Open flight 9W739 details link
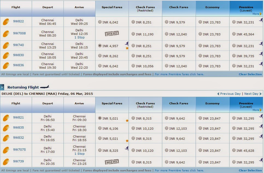The width and height of the screenshot is (264, 173). coord(19,161)
